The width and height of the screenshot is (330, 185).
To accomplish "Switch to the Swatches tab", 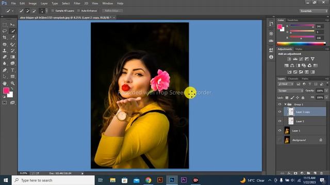I will (x=292, y=20).
